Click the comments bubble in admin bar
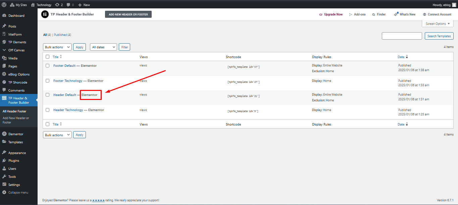Viewport: 458px width, 205px height. [x=68, y=5]
